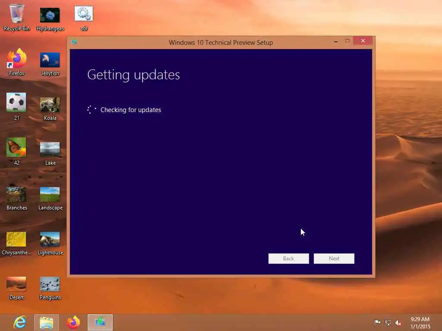Open File Explorer from the taskbar
The width and height of the screenshot is (442, 331).
pos(47,322)
